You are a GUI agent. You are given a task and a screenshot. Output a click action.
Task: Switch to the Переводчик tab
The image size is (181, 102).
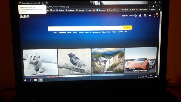pyautogui.click(x=96, y=32)
